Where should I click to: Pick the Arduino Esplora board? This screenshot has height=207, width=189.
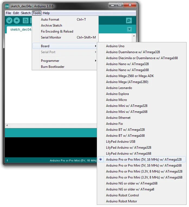point(142,94)
